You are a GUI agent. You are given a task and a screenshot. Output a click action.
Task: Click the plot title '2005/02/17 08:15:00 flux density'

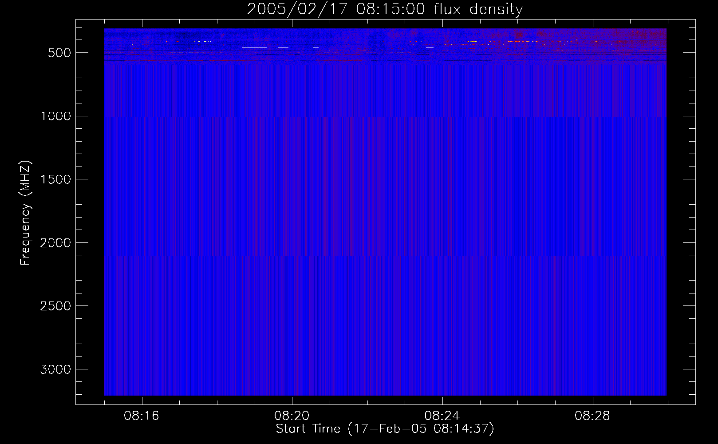click(385, 9)
